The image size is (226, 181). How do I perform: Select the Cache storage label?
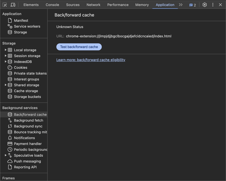coord(26,91)
